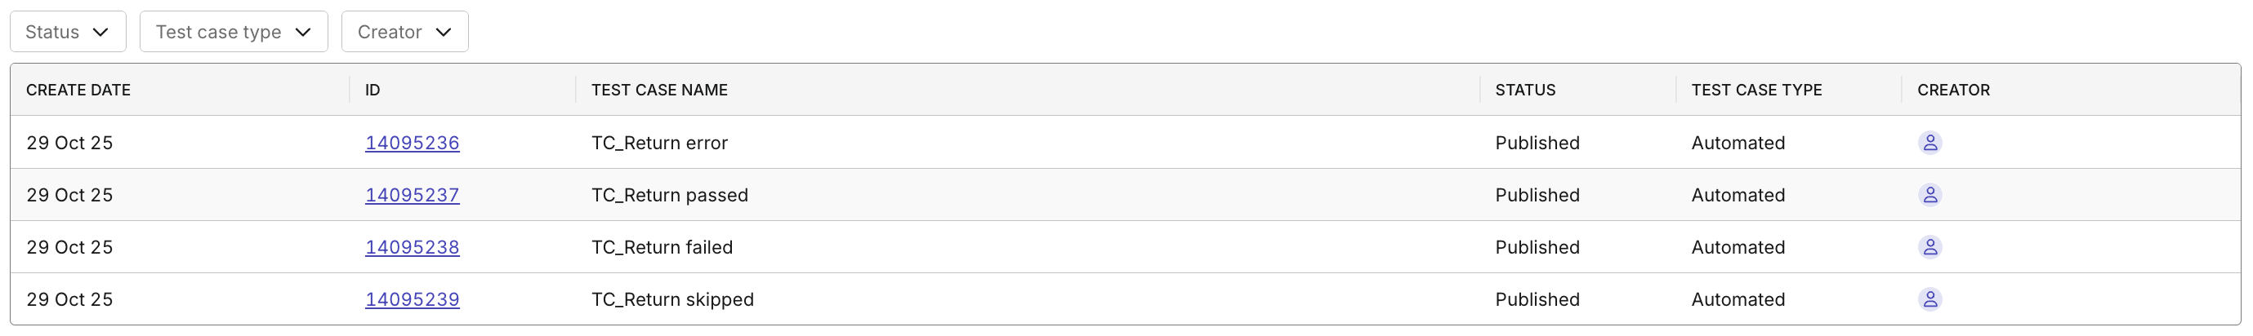The width and height of the screenshot is (2253, 336).
Task: Click the Create Date column header
Action: [x=78, y=90]
